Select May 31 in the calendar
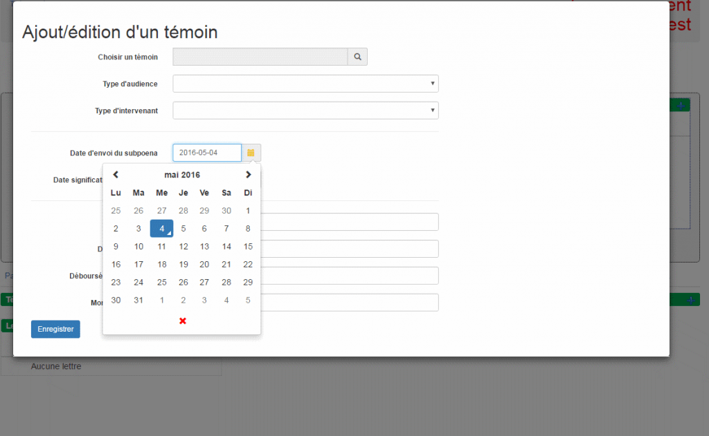709x436 pixels. tap(138, 300)
